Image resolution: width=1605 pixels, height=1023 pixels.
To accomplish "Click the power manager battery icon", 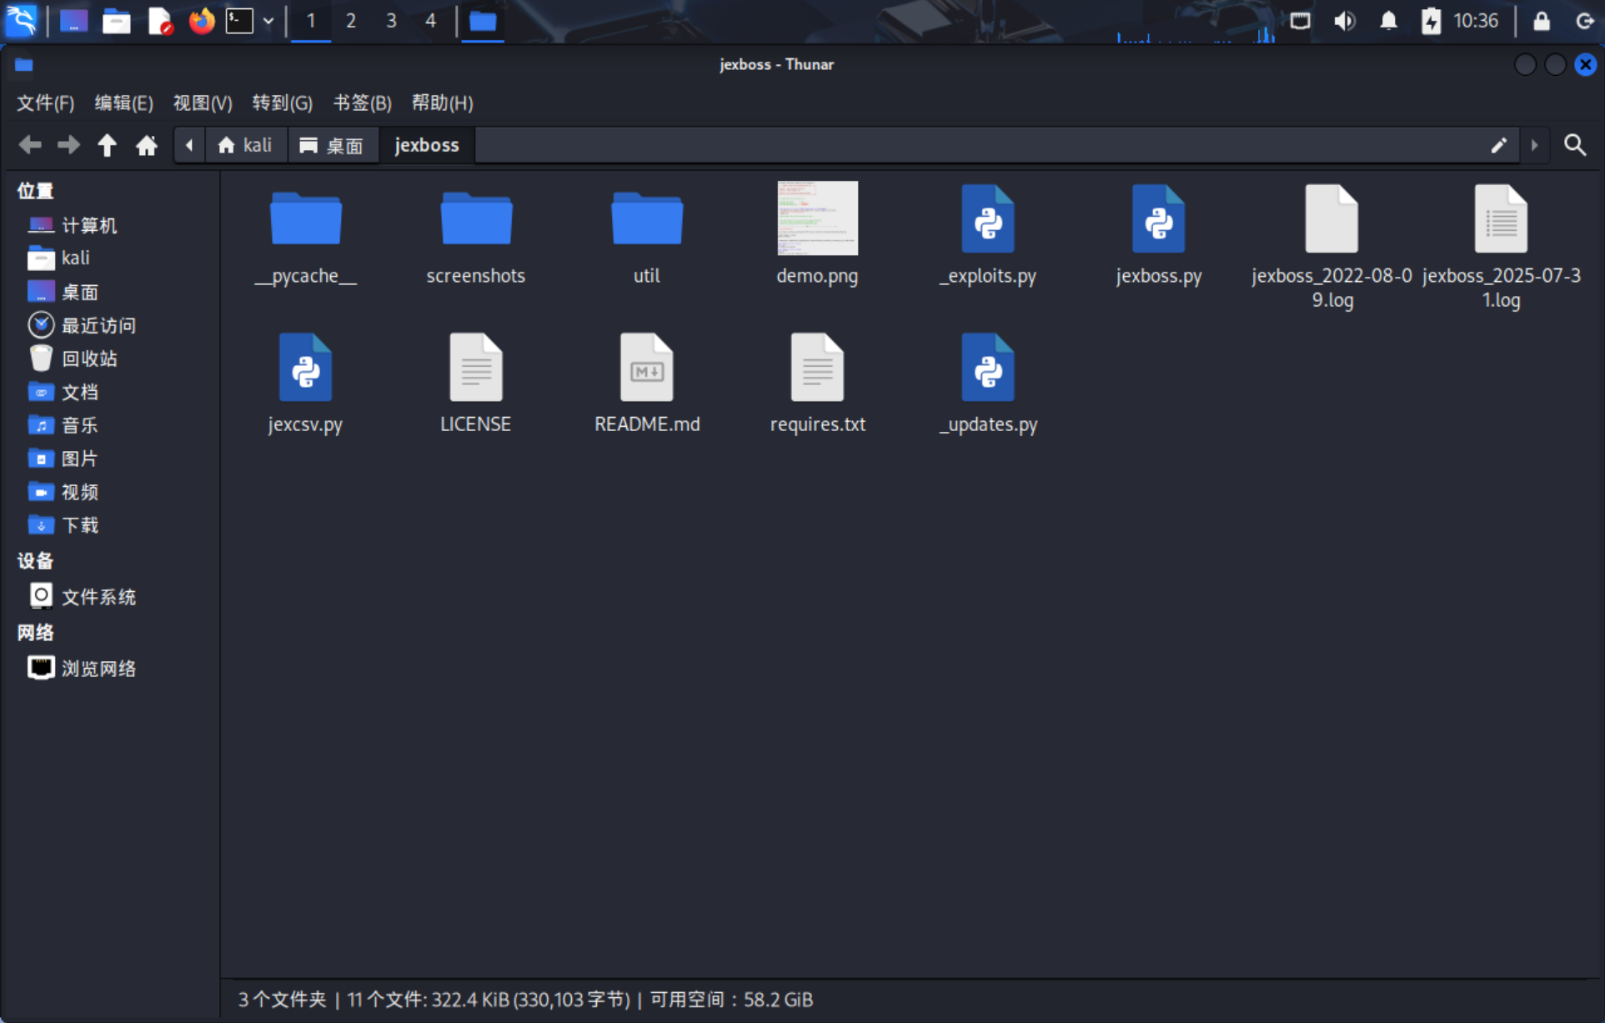I will pos(1431,21).
